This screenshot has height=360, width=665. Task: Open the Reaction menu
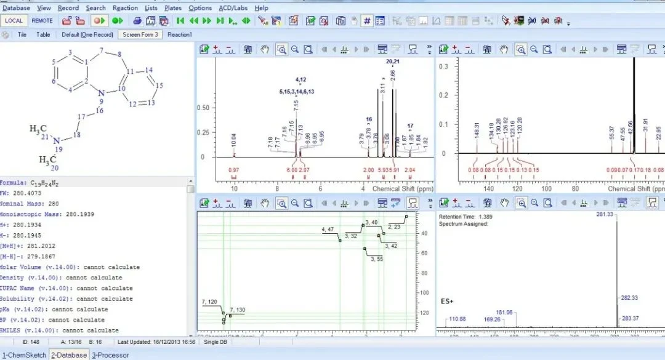[125, 7]
